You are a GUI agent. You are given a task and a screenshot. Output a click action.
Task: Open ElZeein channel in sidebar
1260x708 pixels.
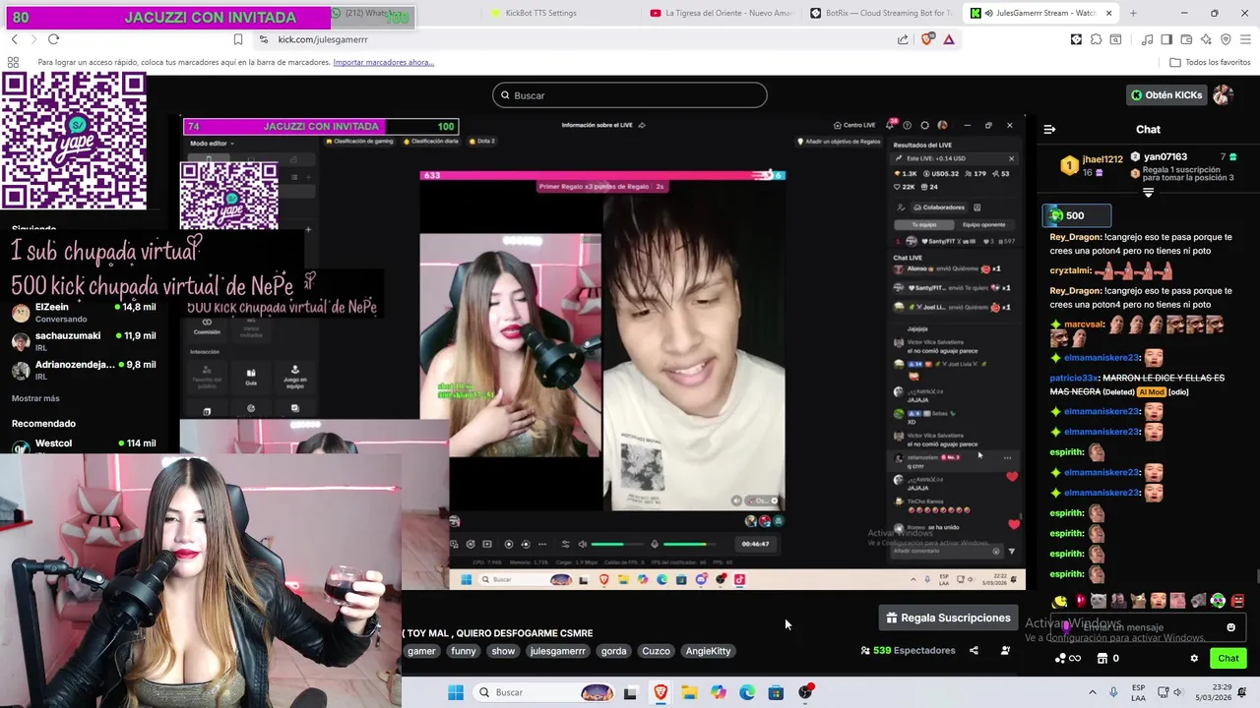[x=83, y=313]
